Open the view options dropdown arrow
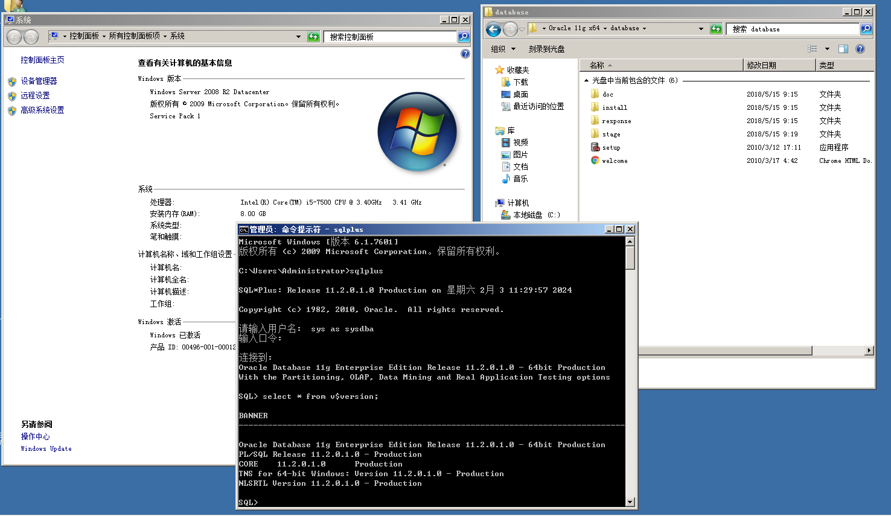This screenshot has width=891, height=516. tap(827, 49)
